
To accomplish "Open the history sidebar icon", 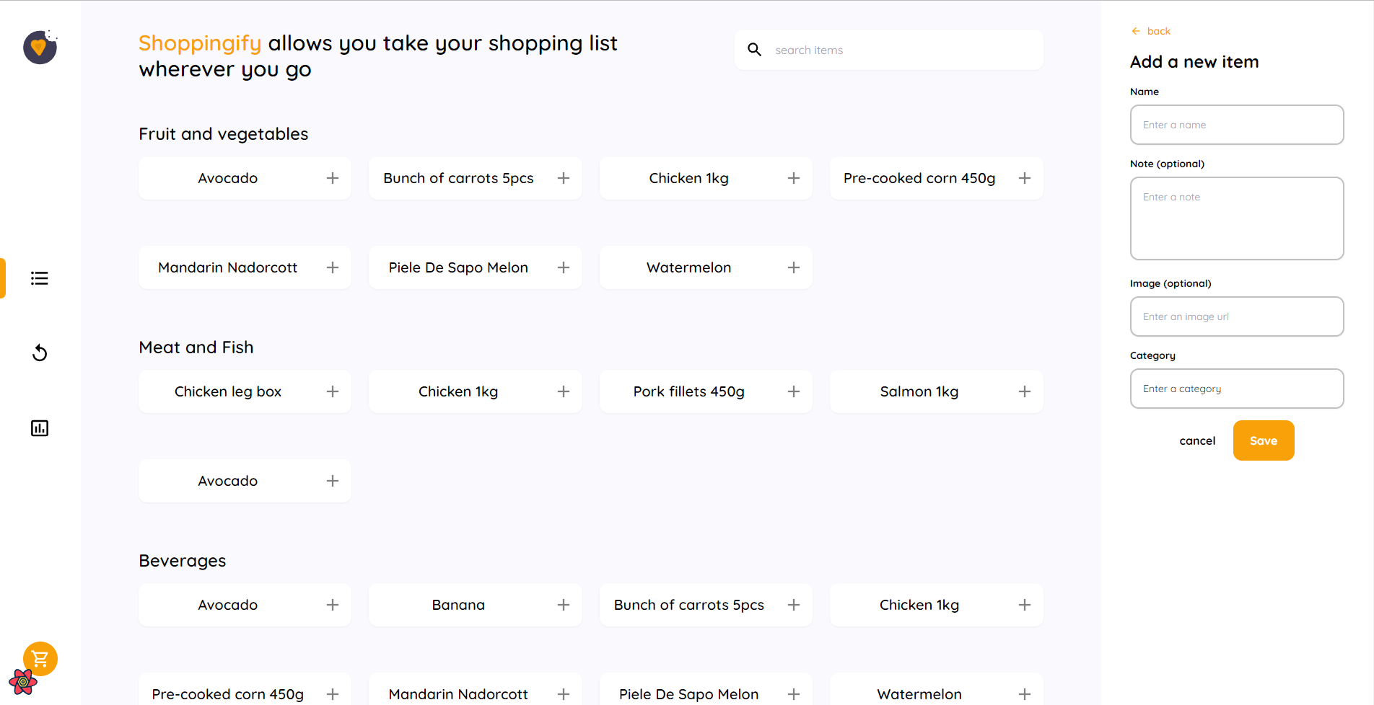I will point(40,353).
